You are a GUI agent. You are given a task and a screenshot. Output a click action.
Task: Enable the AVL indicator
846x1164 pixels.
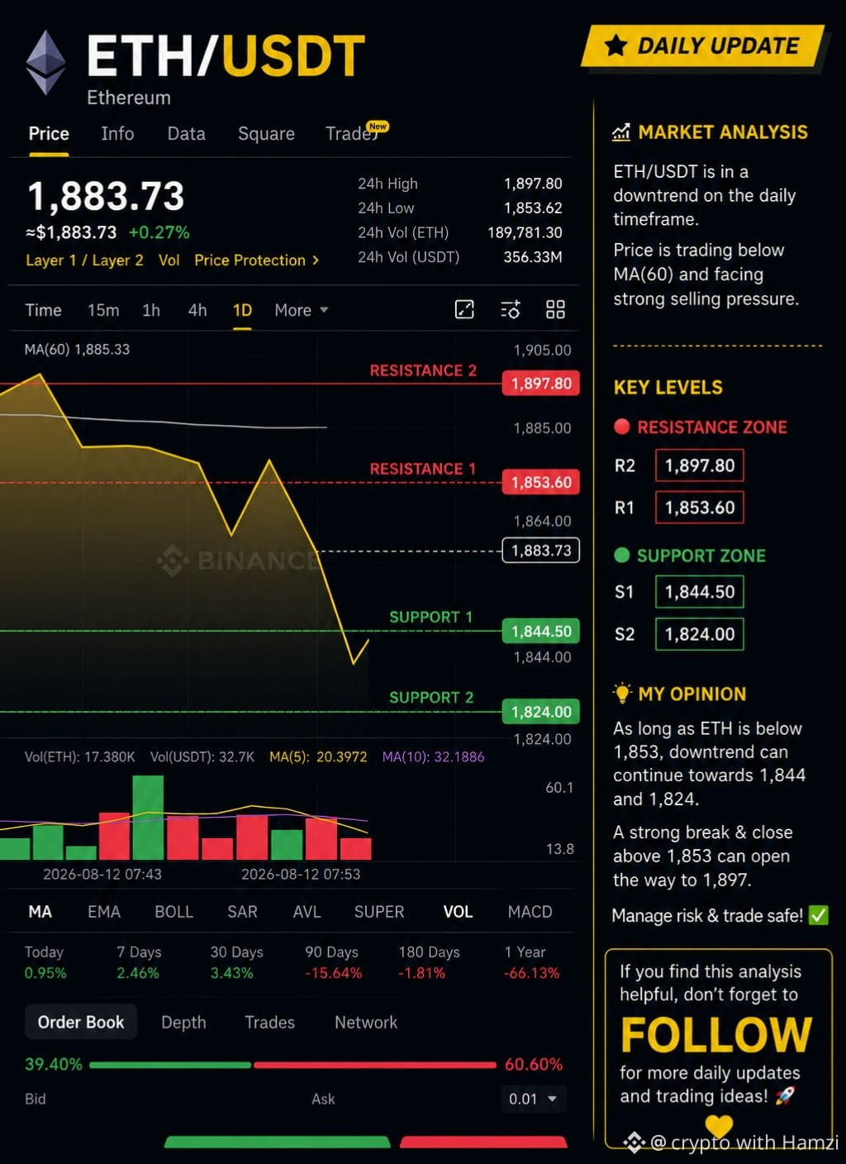pyautogui.click(x=307, y=912)
